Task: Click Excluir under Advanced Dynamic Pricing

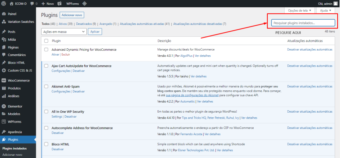Action: [x=66, y=55]
